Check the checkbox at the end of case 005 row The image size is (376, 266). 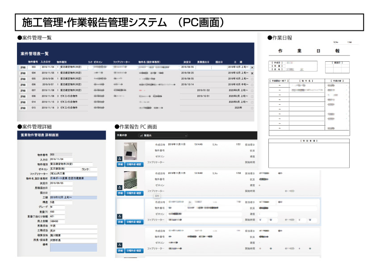click(x=252, y=79)
